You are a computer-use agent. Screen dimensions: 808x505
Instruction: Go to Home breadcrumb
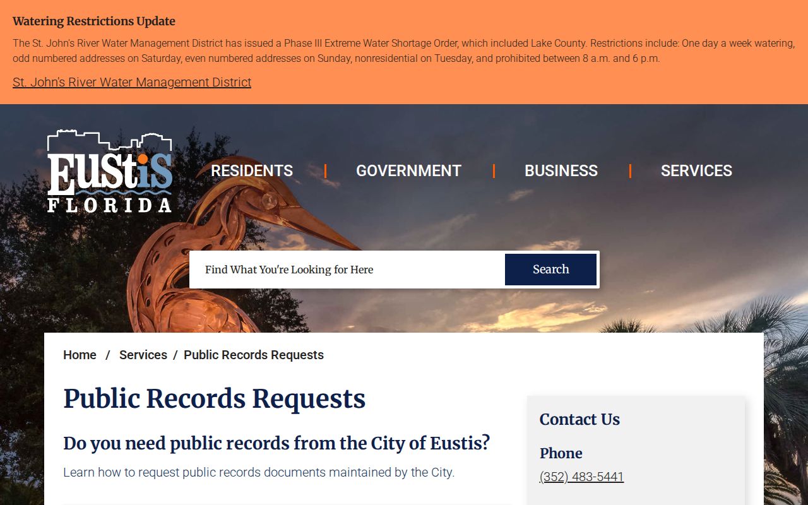pyautogui.click(x=80, y=355)
